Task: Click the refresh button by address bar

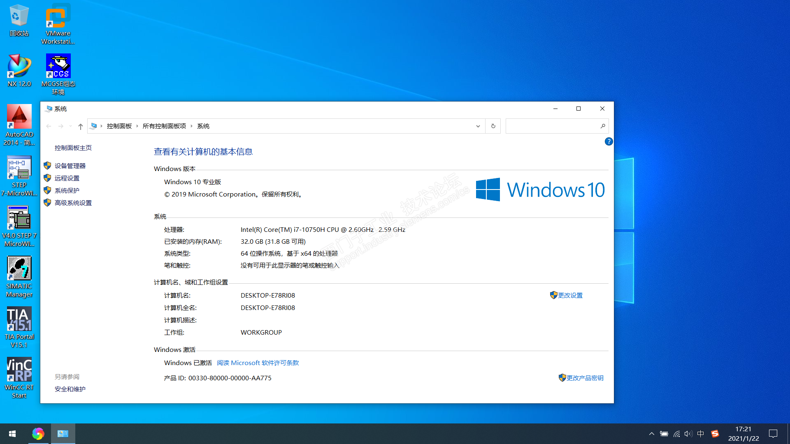Action: 493,126
